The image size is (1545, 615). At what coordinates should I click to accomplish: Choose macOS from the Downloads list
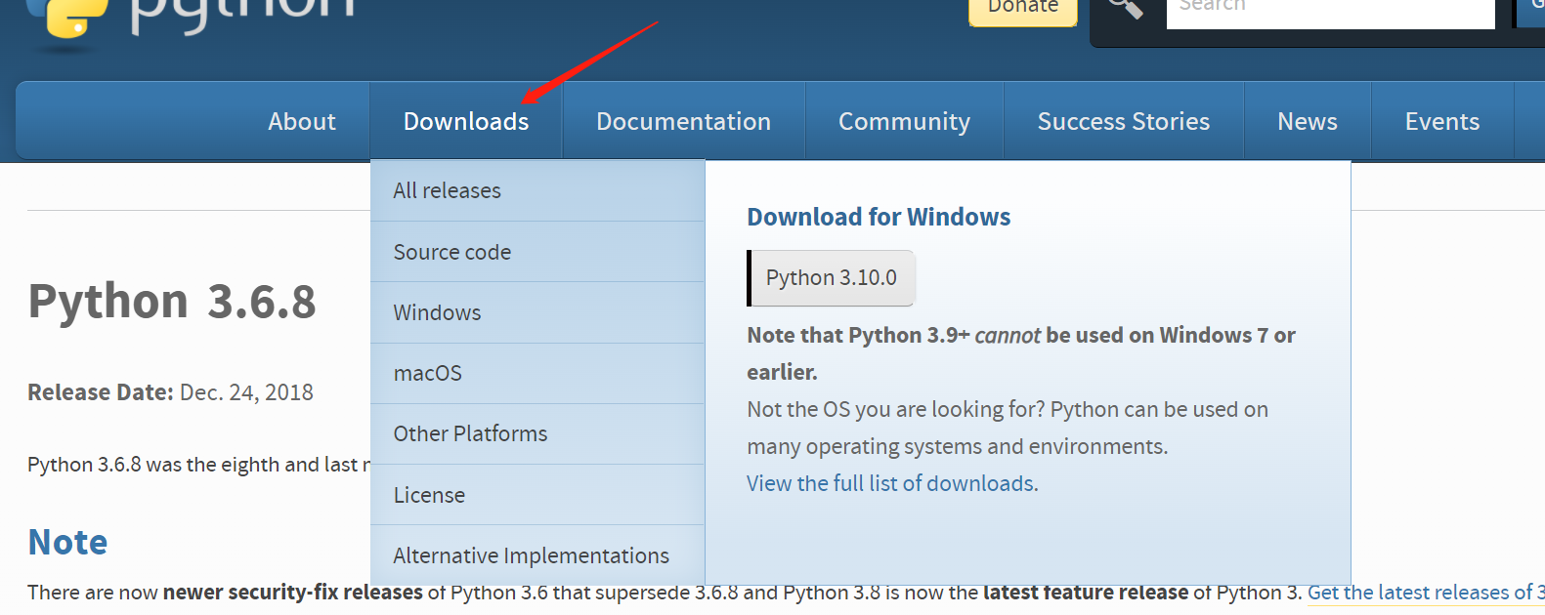[x=427, y=373]
